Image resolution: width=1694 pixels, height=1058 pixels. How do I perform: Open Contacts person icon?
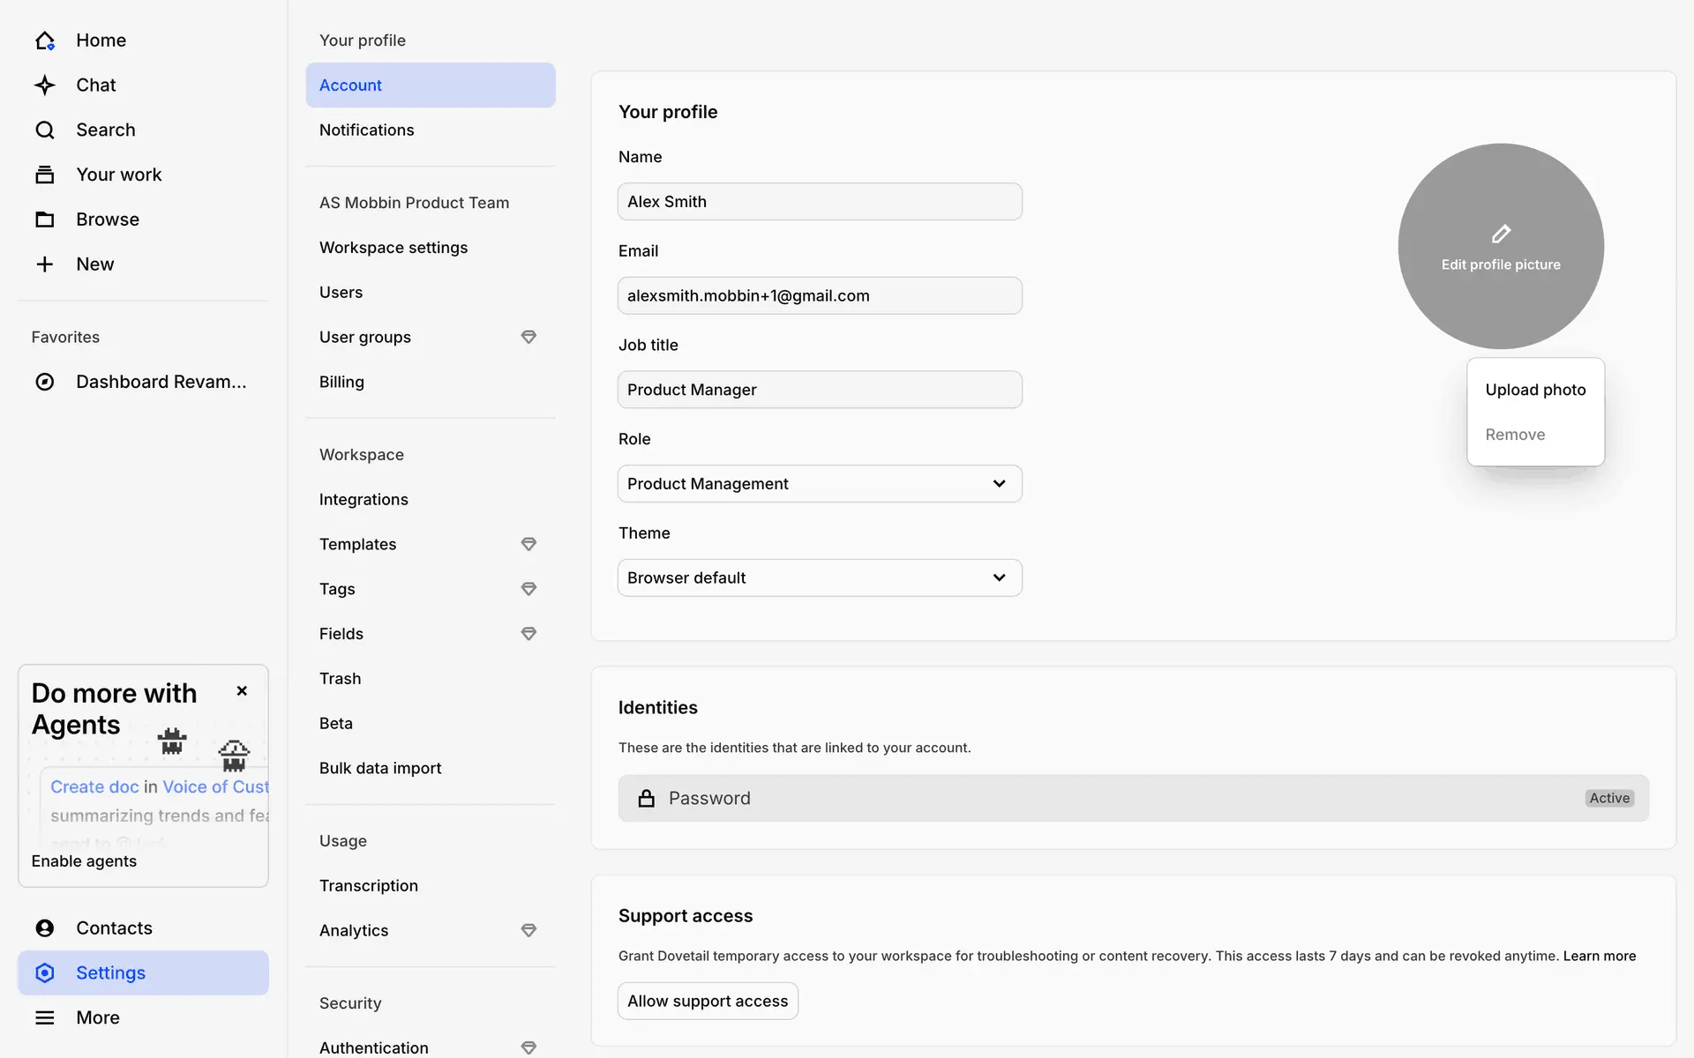(x=45, y=928)
